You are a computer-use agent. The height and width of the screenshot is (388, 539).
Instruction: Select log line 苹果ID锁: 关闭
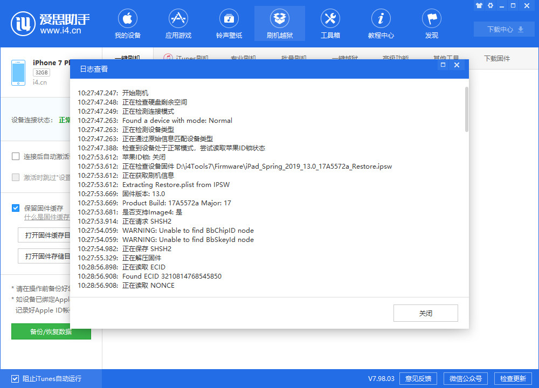122,157
